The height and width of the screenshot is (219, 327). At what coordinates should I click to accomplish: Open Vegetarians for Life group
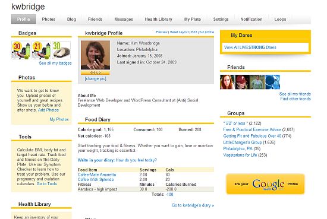[240, 155]
